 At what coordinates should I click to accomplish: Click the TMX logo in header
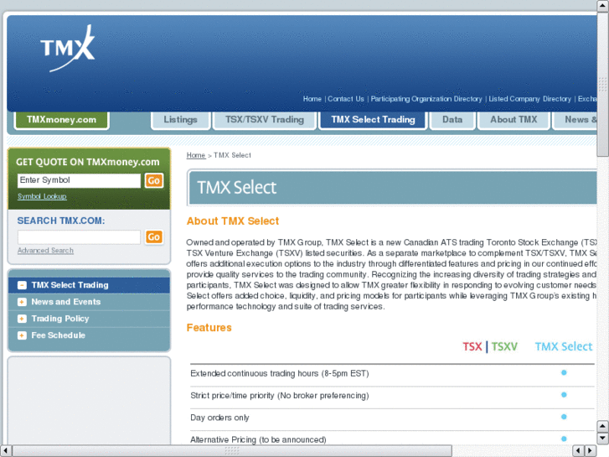click(68, 49)
